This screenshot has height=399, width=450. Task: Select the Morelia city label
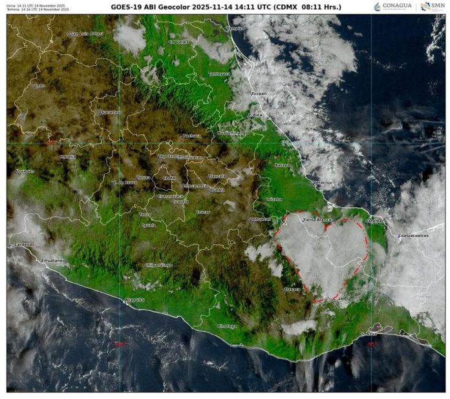(68, 156)
